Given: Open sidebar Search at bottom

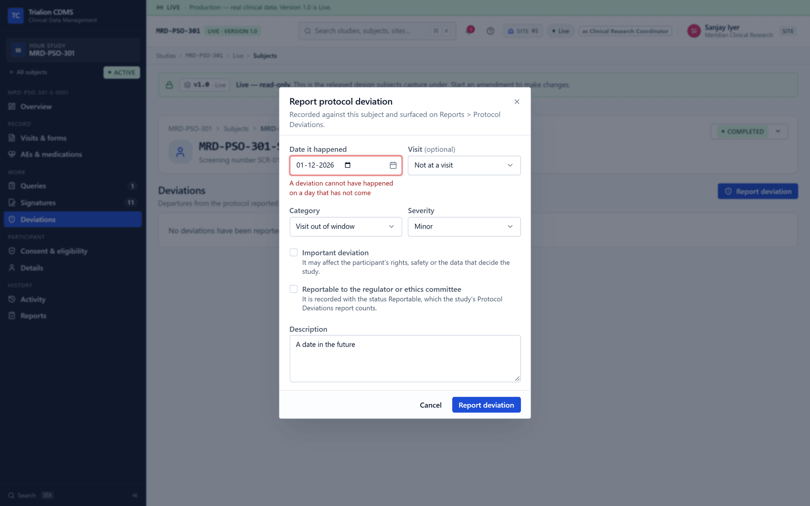Looking at the screenshot, I should 30,495.
